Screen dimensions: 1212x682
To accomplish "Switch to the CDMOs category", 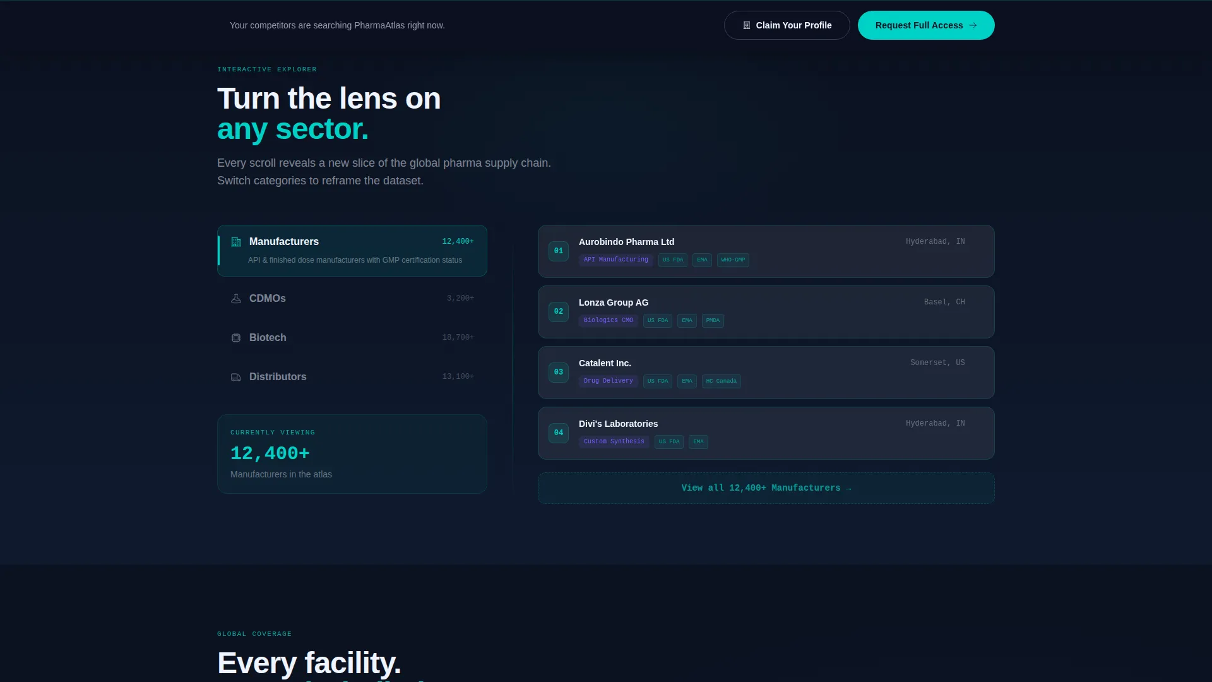I will tap(352, 299).
